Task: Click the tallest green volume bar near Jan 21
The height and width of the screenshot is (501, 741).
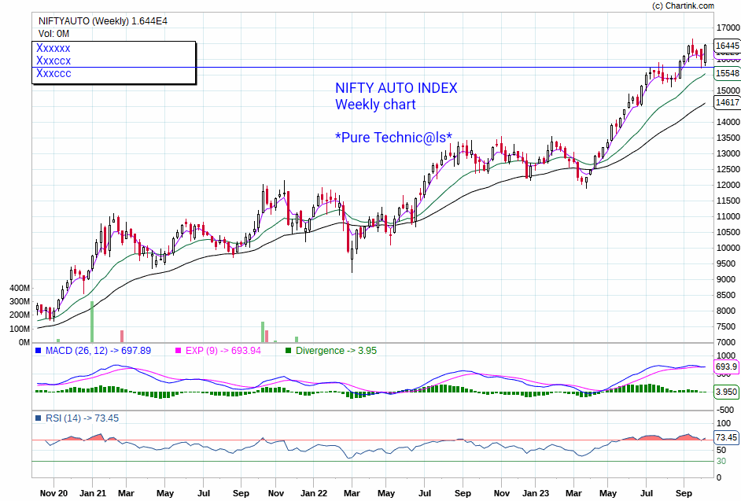Action: (x=92, y=322)
